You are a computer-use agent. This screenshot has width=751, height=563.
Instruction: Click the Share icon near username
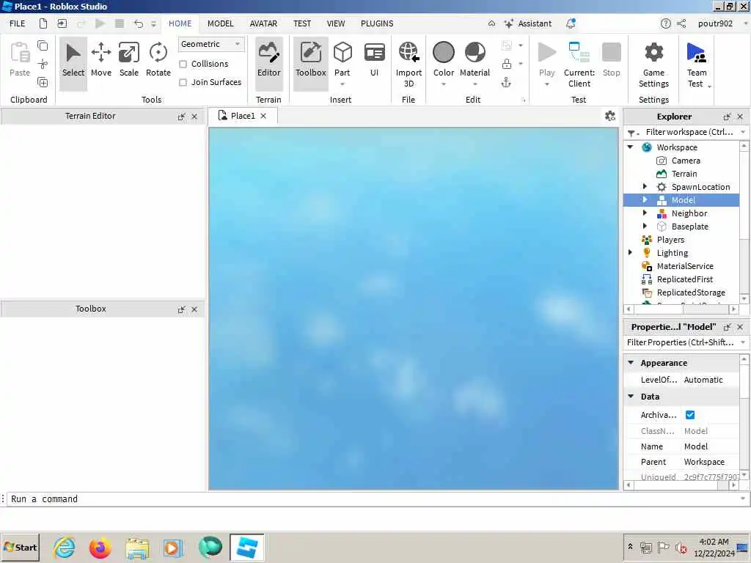pyautogui.click(x=681, y=23)
